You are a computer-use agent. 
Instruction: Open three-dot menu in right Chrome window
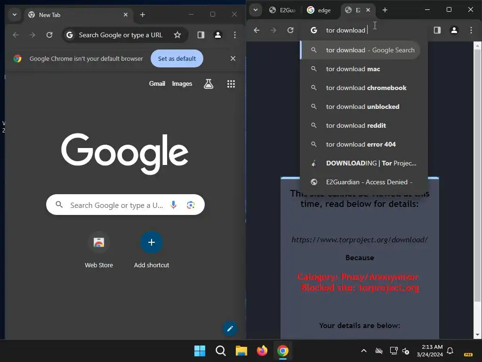tap(471, 30)
